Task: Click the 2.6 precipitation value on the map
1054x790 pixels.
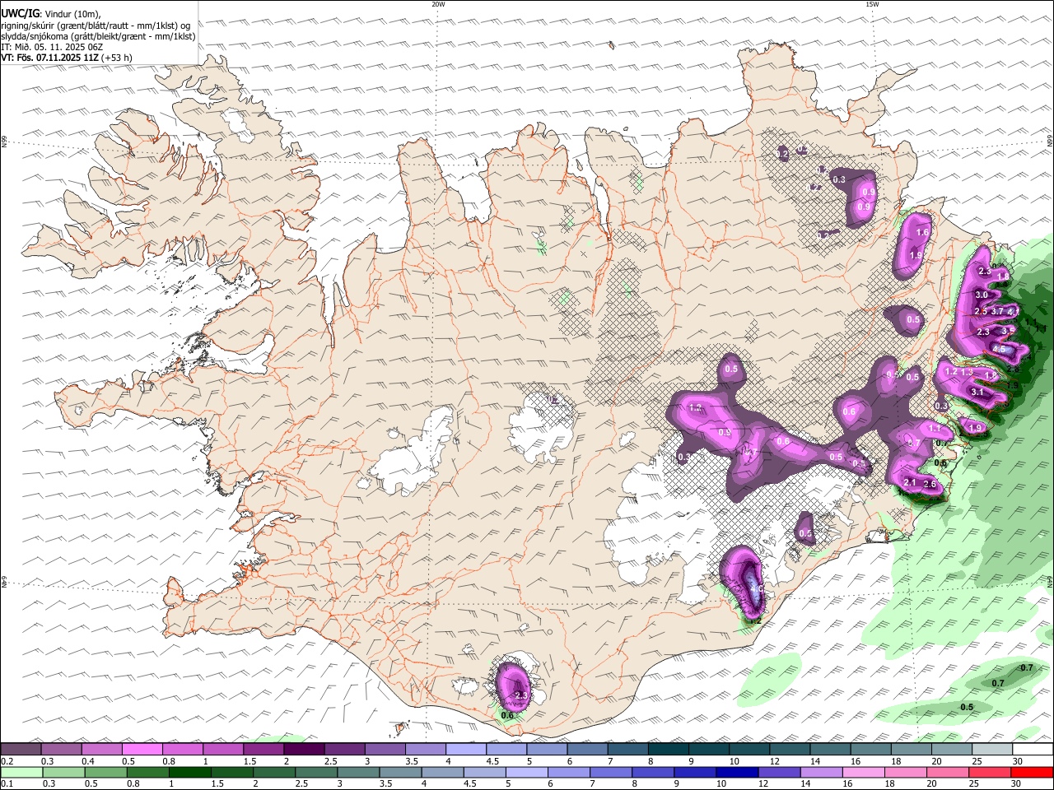Action: [x=930, y=484]
